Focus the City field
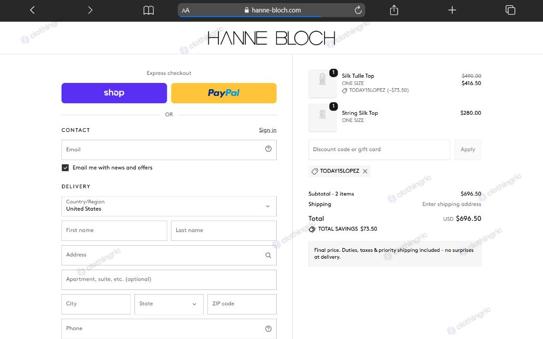This screenshot has height=339, width=543. pos(96,304)
